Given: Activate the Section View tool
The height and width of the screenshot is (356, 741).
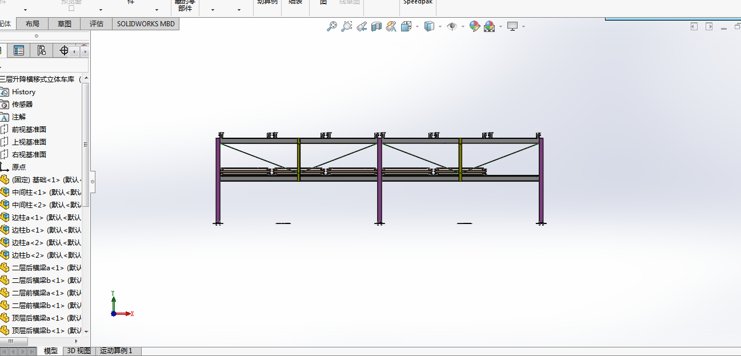Looking at the screenshot, I should 376,26.
